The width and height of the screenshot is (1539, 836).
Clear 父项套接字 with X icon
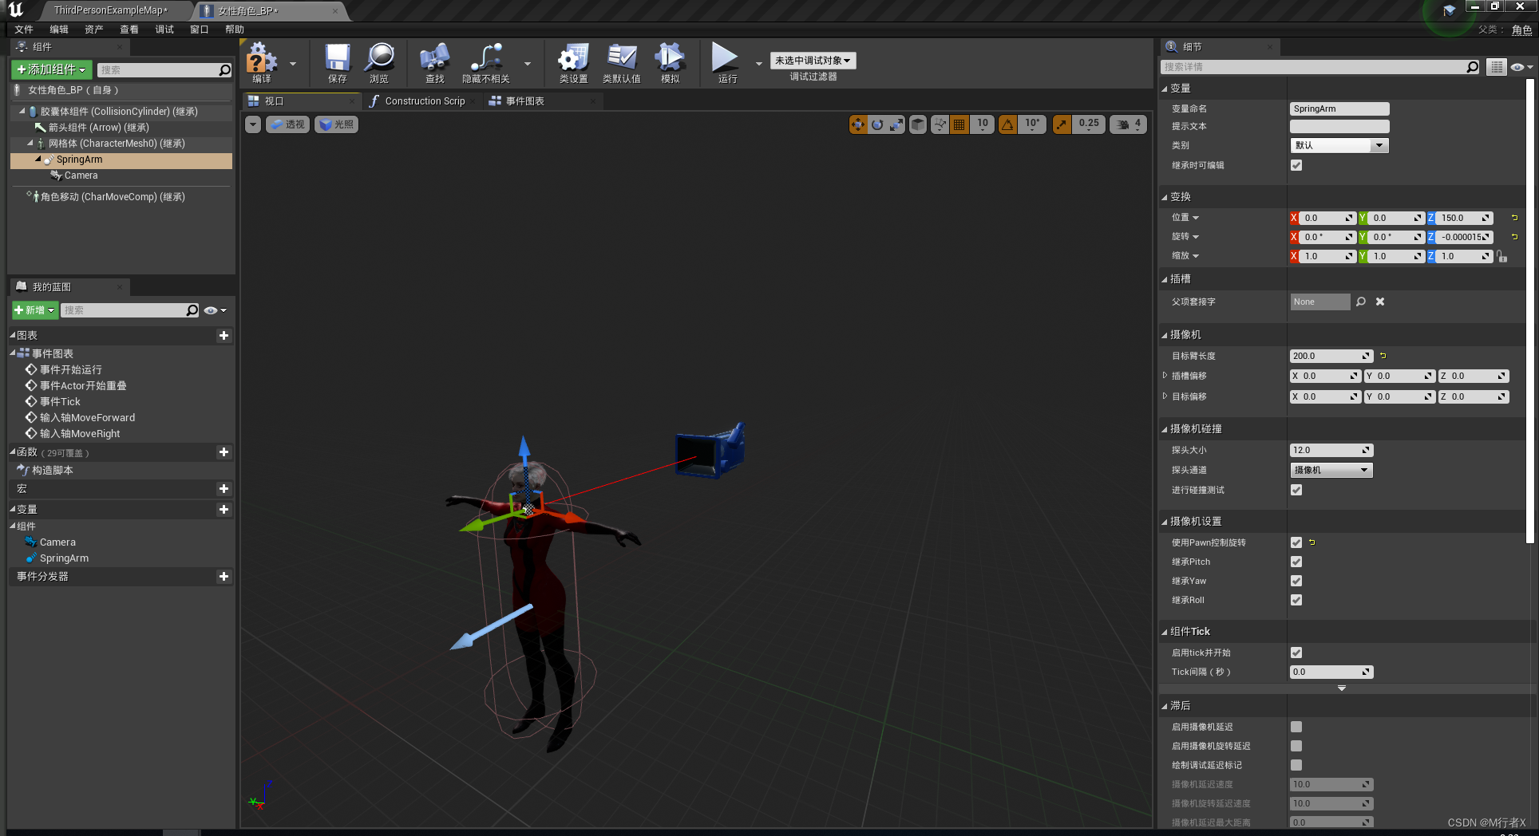coord(1380,302)
